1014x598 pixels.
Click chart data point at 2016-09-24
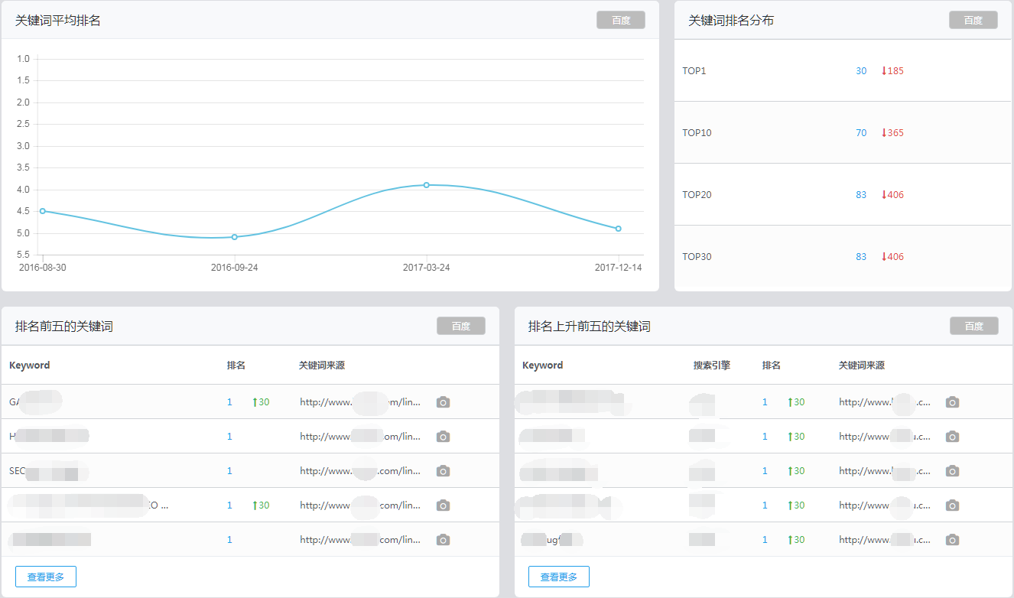[x=235, y=237]
